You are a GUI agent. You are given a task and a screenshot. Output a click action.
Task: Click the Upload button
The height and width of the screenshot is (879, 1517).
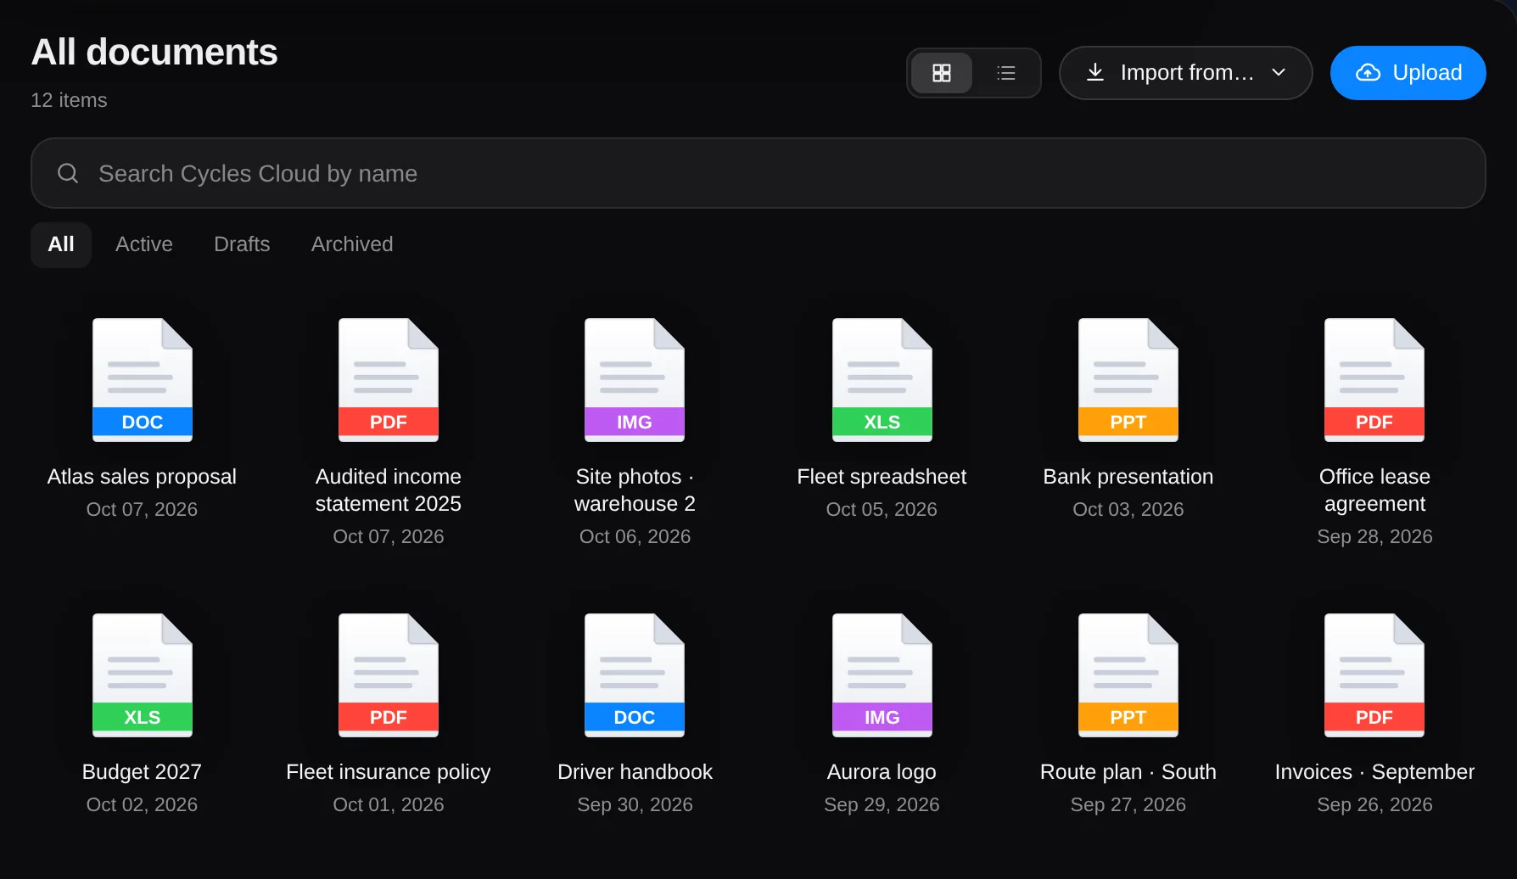pos(1408,73)
